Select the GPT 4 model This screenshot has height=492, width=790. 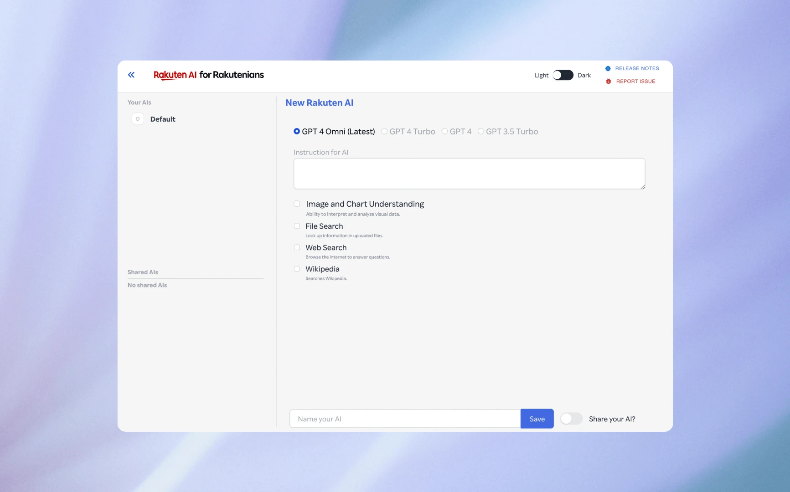tap(444, 131)
